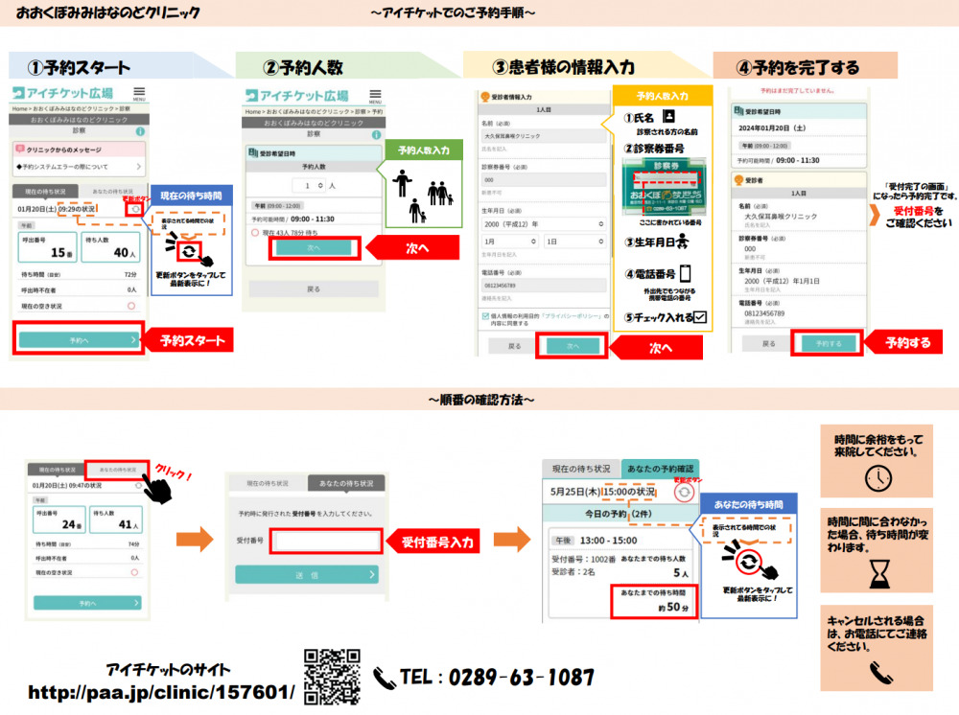Click the info icon beside 診察 in step ①
959x715 pixels.
pos(140,131)
